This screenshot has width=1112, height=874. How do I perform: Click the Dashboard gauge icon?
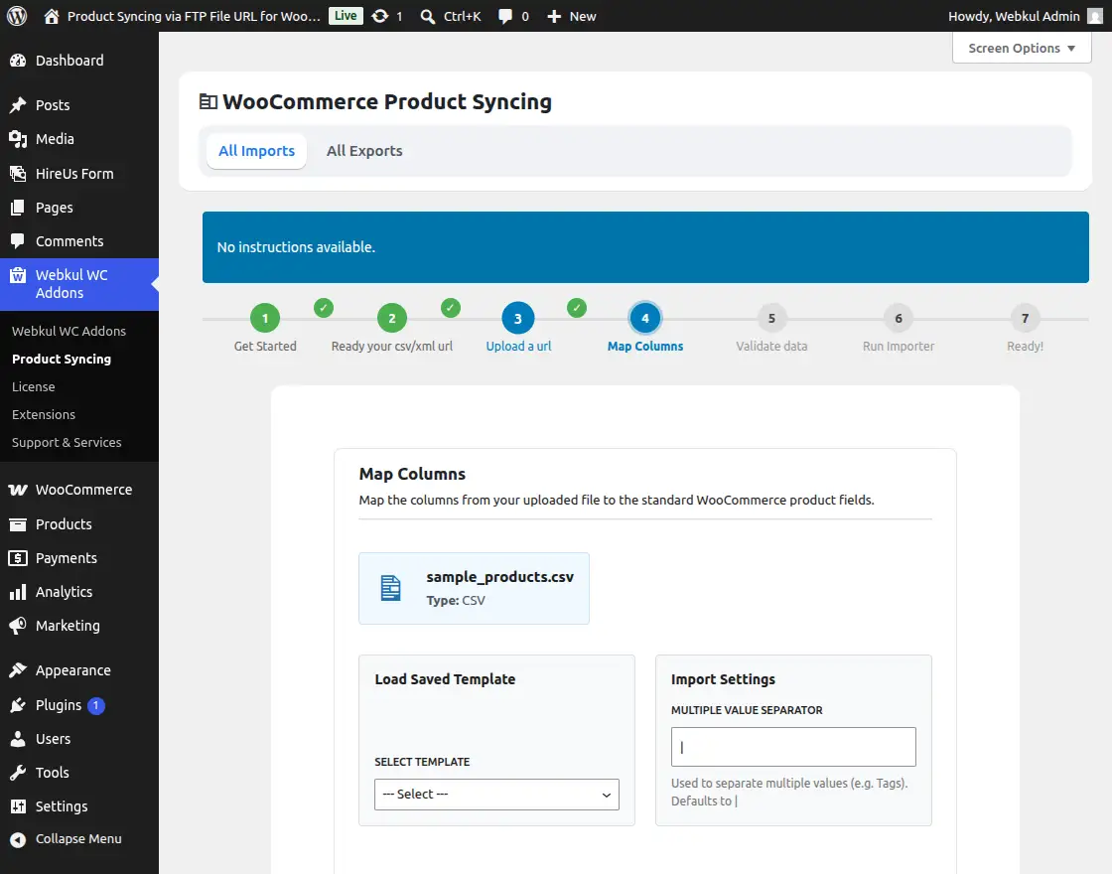tap(18, 61)
